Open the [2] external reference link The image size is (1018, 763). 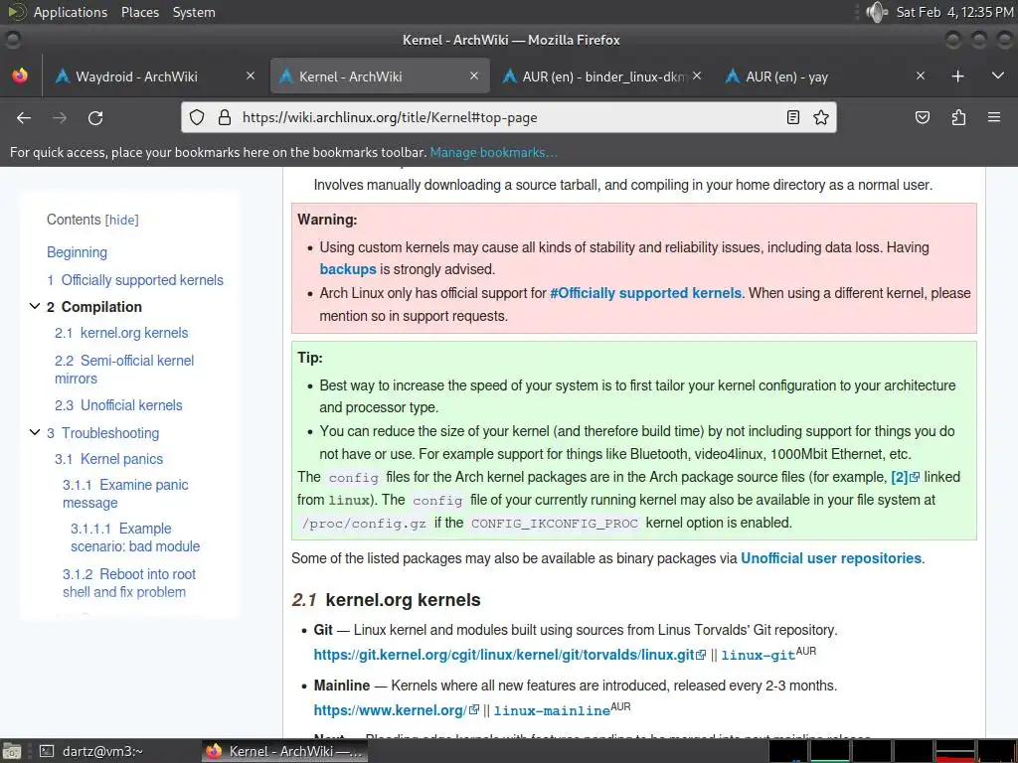905,477
